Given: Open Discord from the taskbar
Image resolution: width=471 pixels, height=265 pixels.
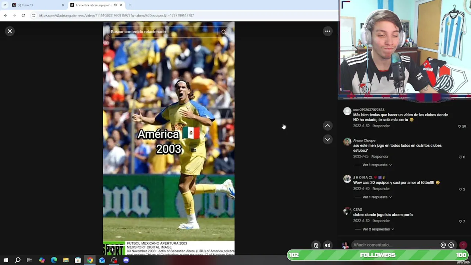Looking at the screenshot, I should pos(126,260).
